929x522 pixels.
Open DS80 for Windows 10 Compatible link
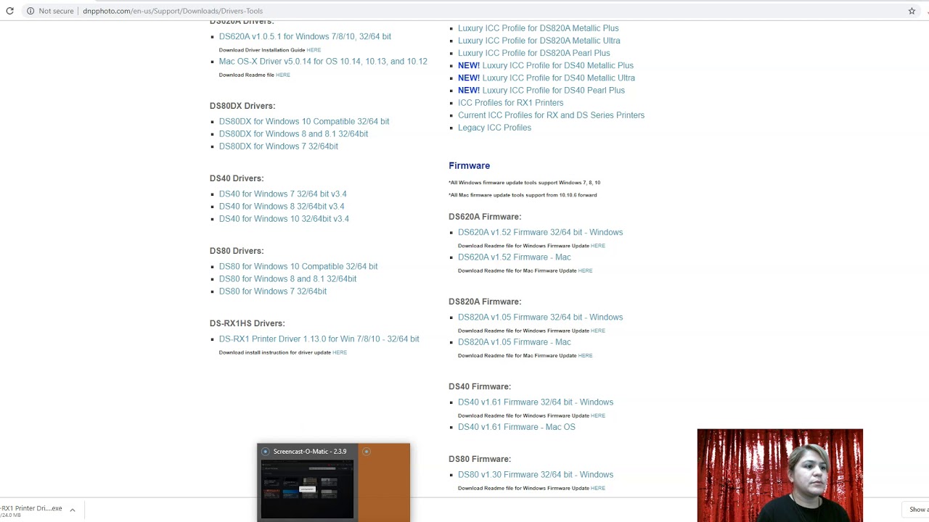coord(298,266)
